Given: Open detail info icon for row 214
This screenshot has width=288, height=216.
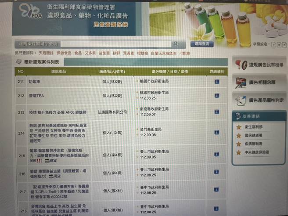Looking at the screenshot, I should 217,132.
